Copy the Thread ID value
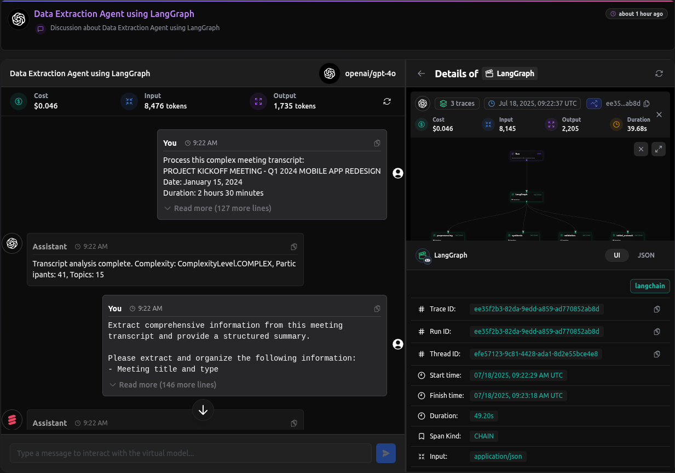 [657, 354]
